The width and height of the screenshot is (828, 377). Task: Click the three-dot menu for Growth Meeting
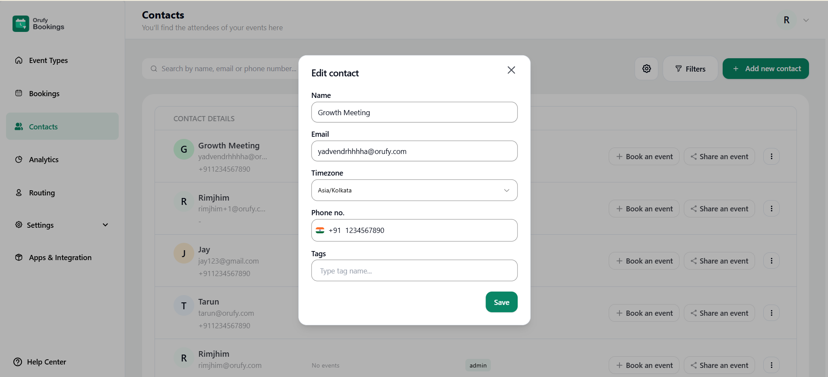[771, 157]
